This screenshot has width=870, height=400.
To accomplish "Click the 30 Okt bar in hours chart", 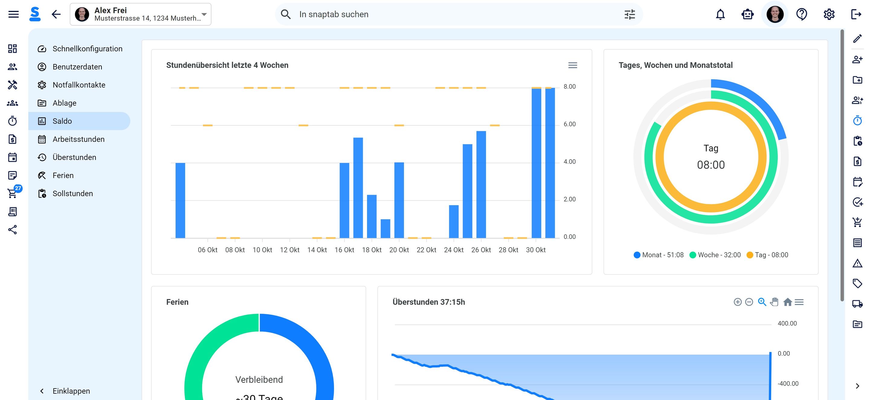I will (x=536, y=163).
